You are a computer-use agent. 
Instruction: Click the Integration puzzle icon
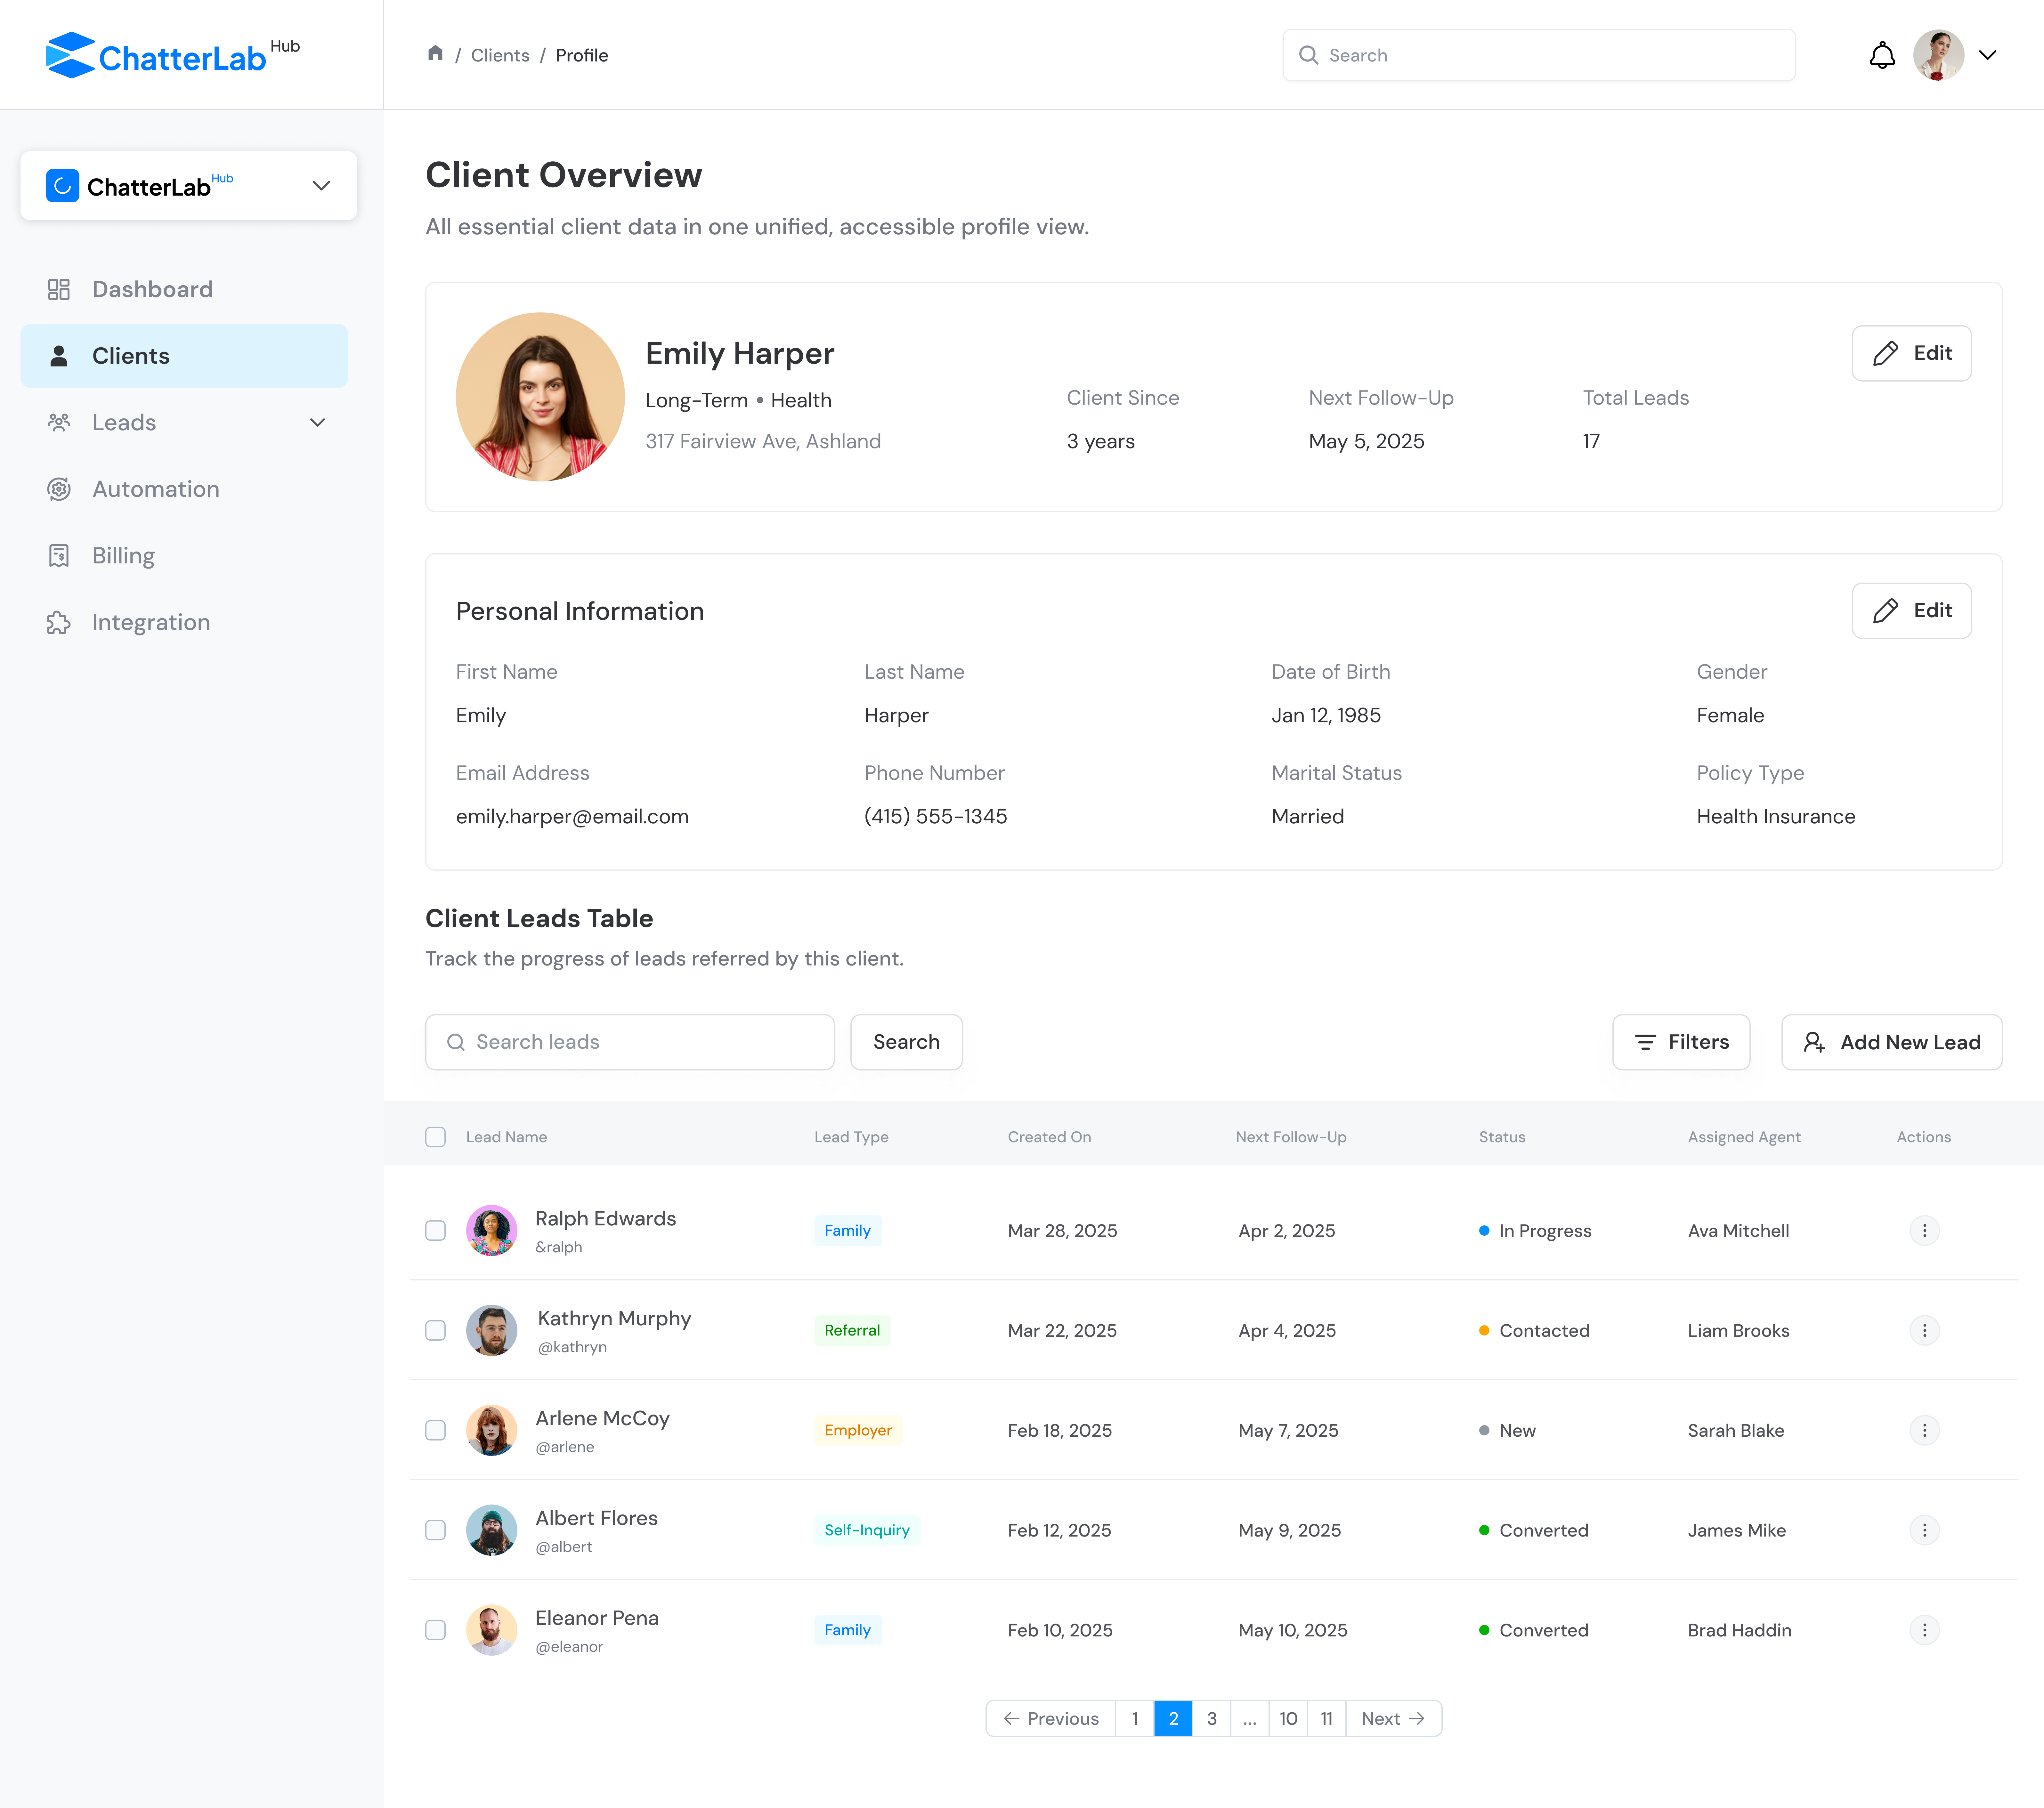coord(59,622)
